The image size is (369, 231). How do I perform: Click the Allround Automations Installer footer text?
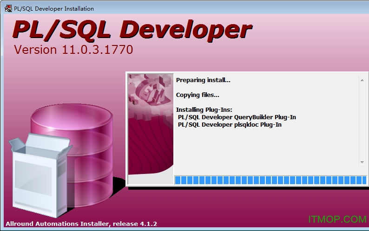pyautogui.click(x=81, y=224)
